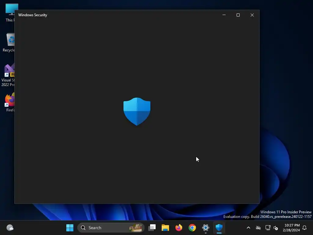
Task: Select Windows Security shield in taskbar
Action: click(219, 228)
